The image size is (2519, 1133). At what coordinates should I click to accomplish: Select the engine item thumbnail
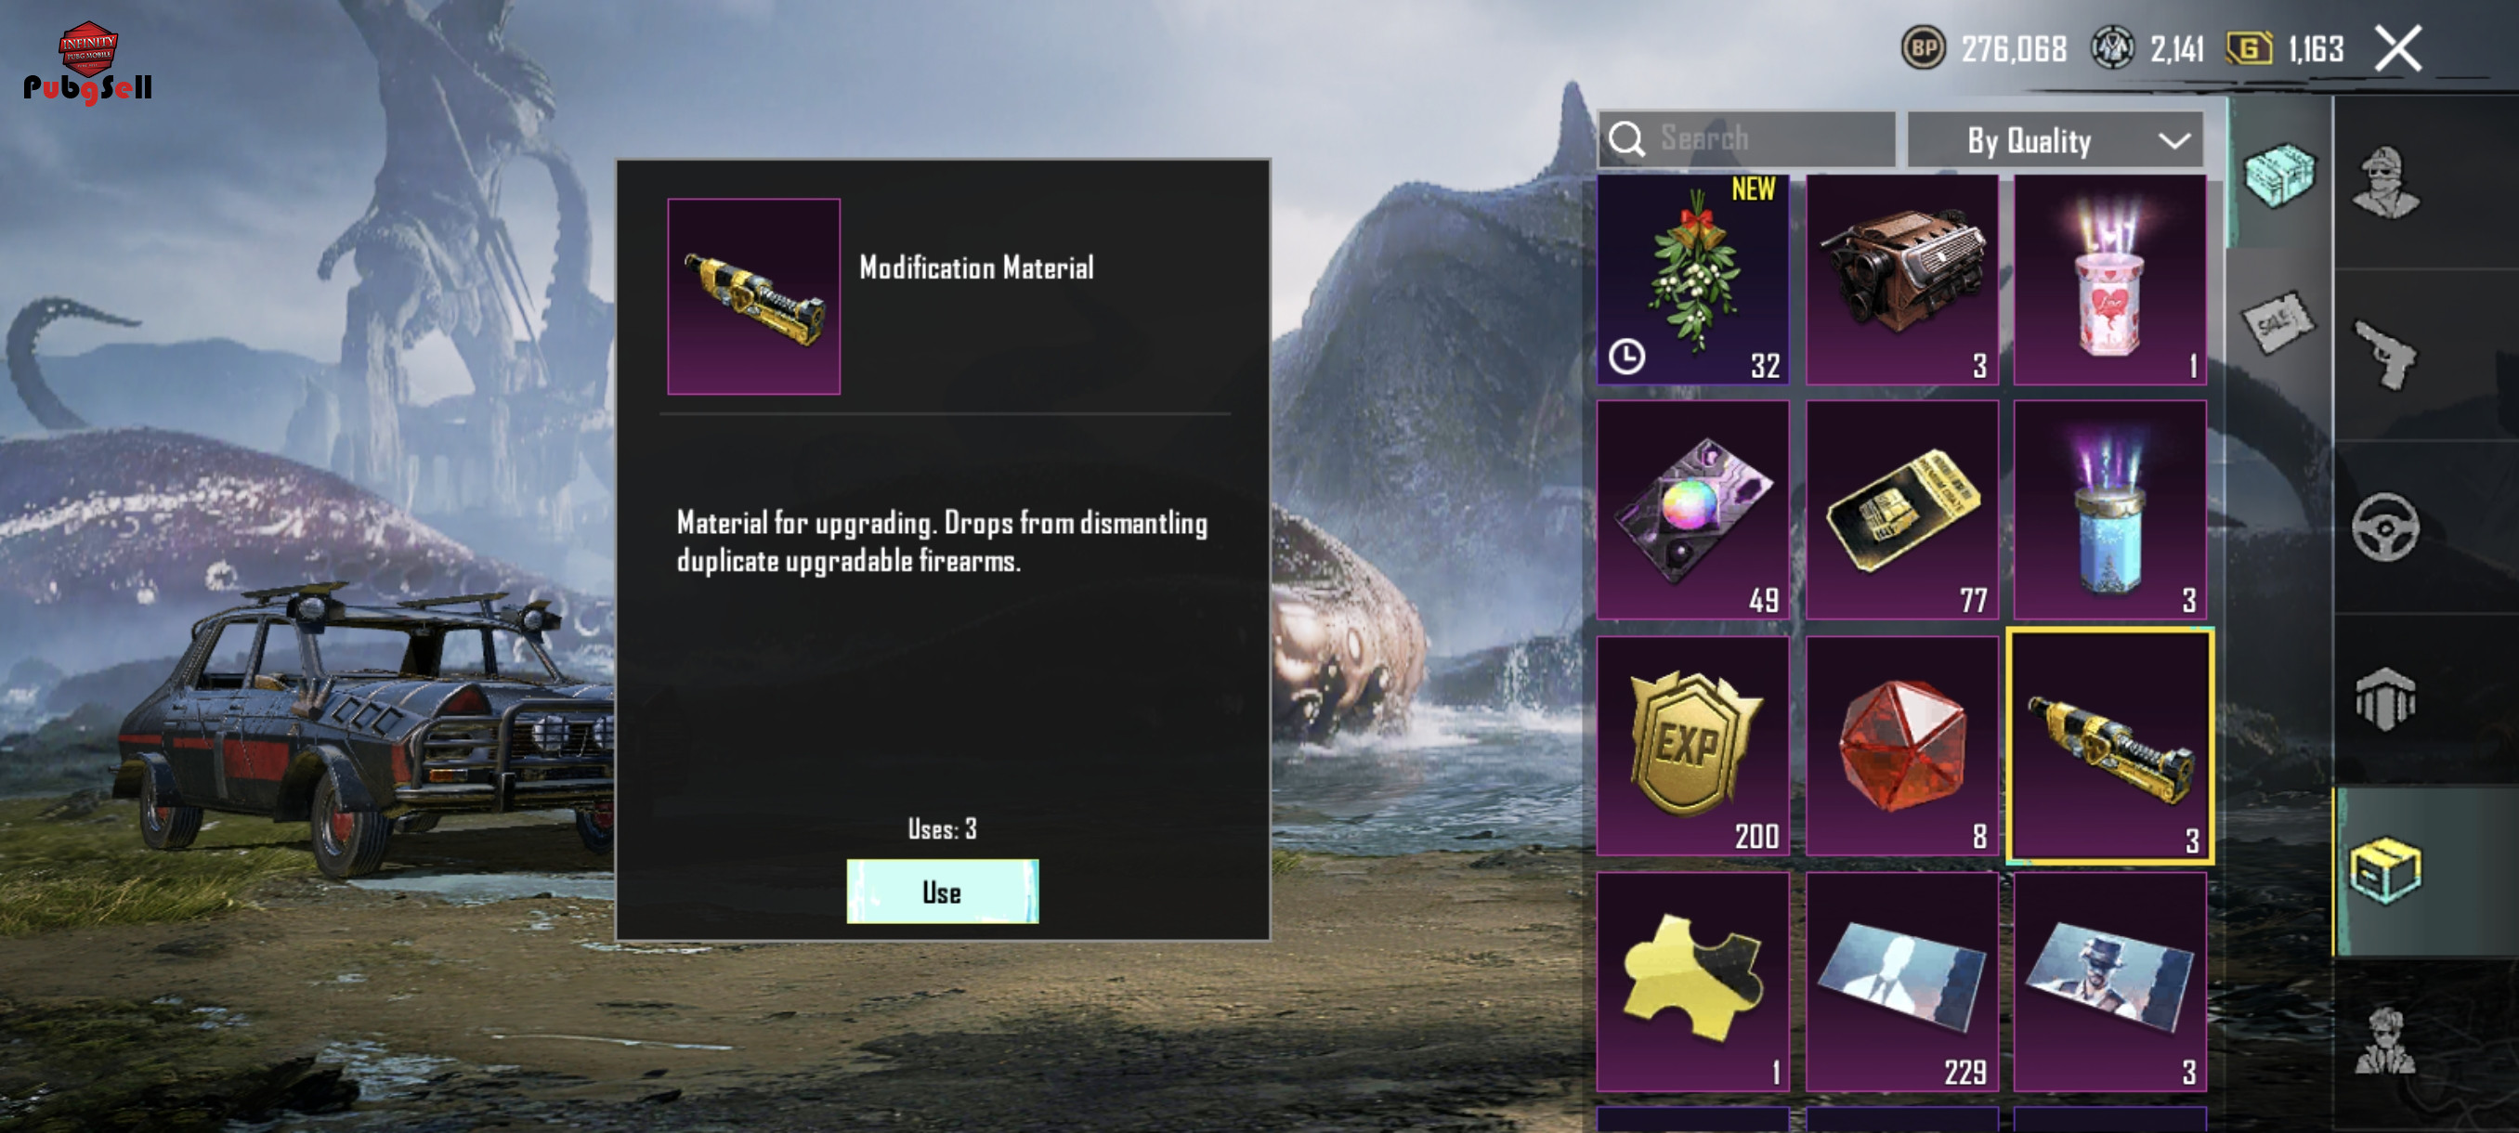pyautogui.click(x=1901, y=280)
